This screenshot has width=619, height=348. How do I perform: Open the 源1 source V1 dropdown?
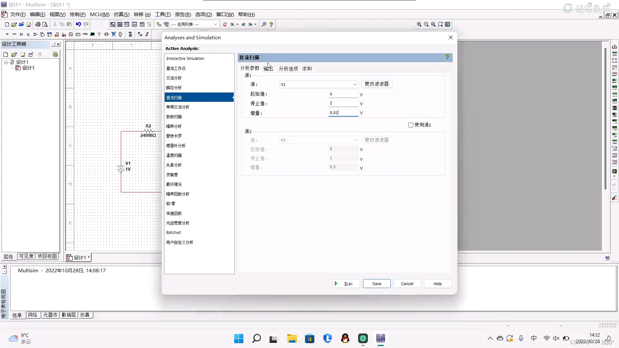355,84
